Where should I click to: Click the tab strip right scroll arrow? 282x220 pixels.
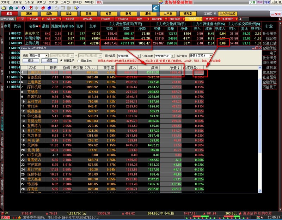coord(280,19)
